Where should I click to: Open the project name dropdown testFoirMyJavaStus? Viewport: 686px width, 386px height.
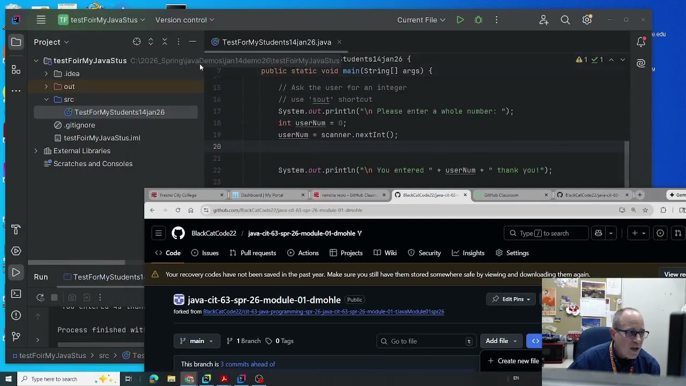(101, 20)
